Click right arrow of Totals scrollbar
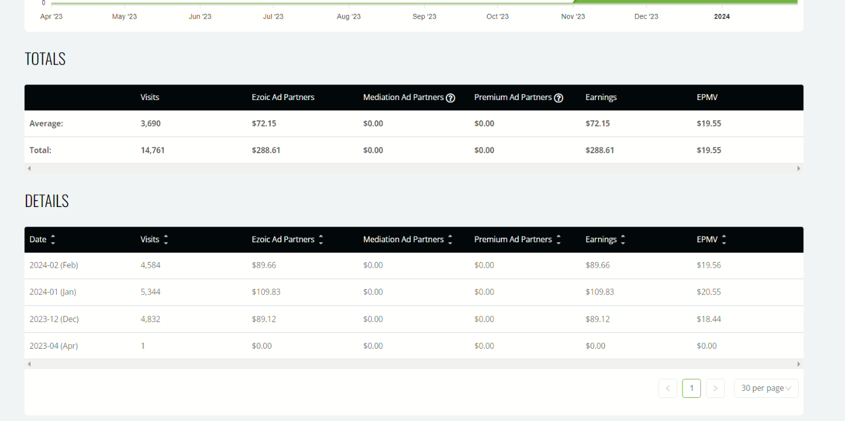Viewport: 845px width, 421px height. tap(799, 168)
